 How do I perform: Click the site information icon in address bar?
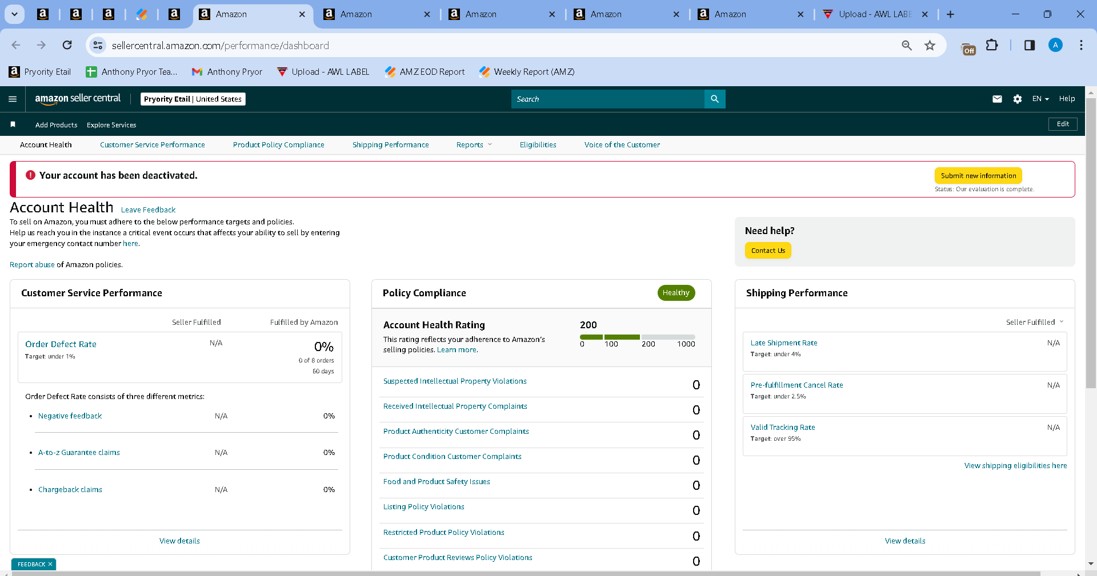[x=98, y=45]
